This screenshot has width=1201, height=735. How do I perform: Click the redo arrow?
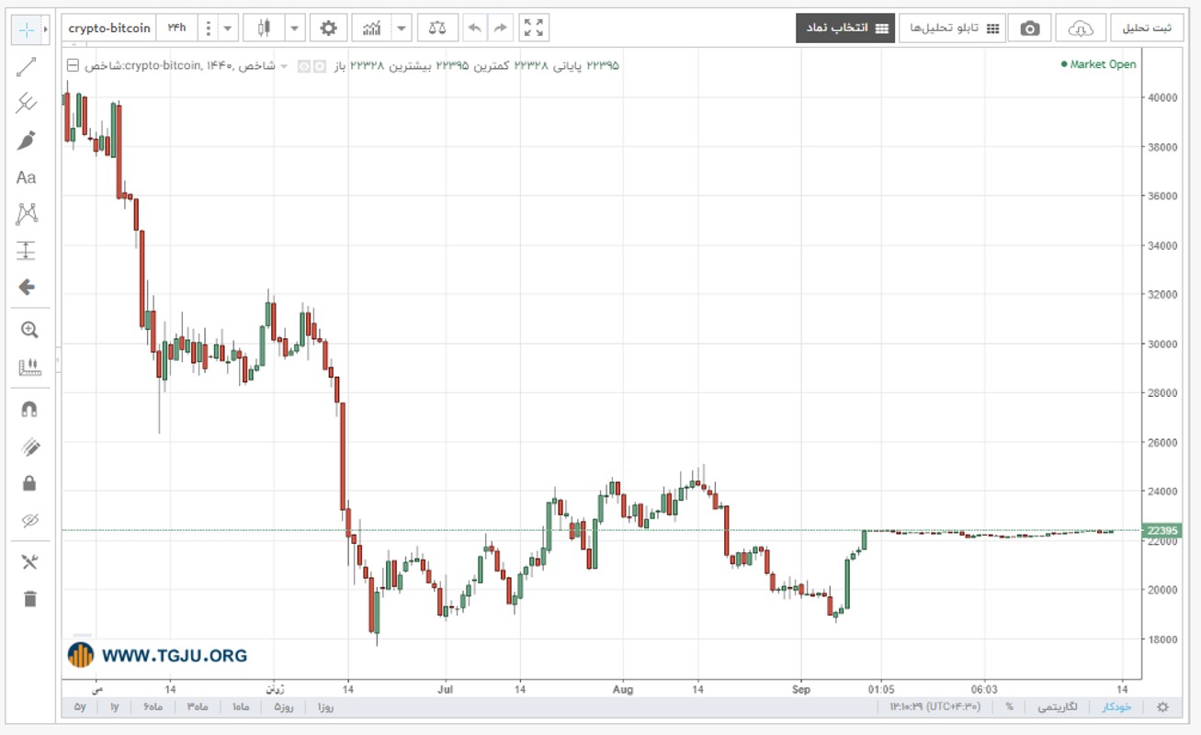point(500,28)
